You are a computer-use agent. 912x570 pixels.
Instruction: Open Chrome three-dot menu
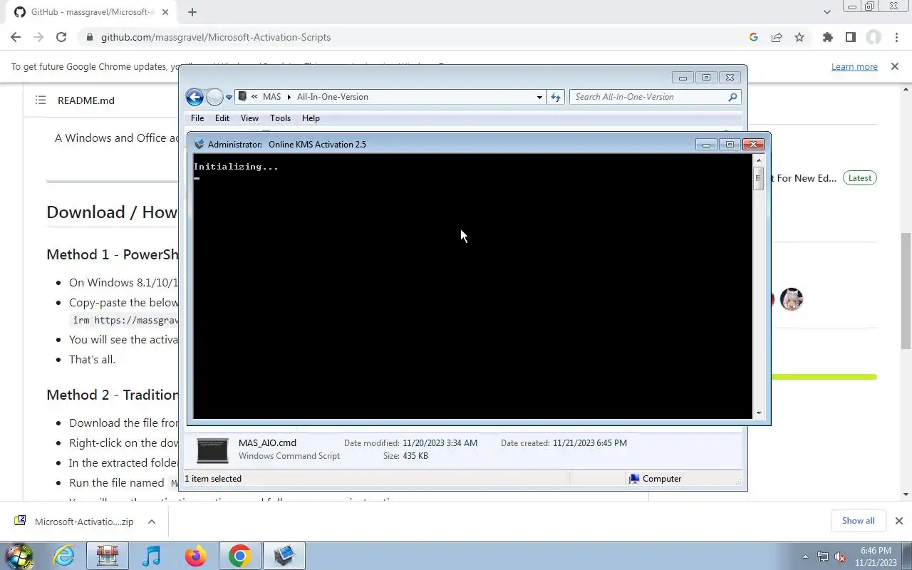(895, 37)
